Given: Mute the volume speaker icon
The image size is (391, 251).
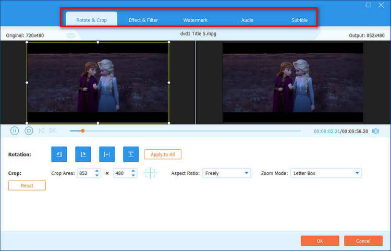Looking at the screenshot, I should tap(375, 131).
